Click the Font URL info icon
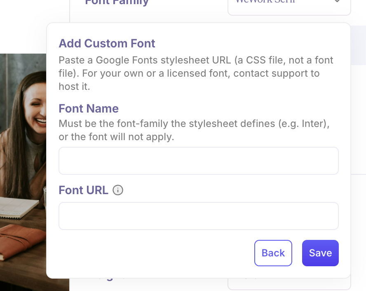This screenshot has width=366, height=291. [x=118, y=190]
